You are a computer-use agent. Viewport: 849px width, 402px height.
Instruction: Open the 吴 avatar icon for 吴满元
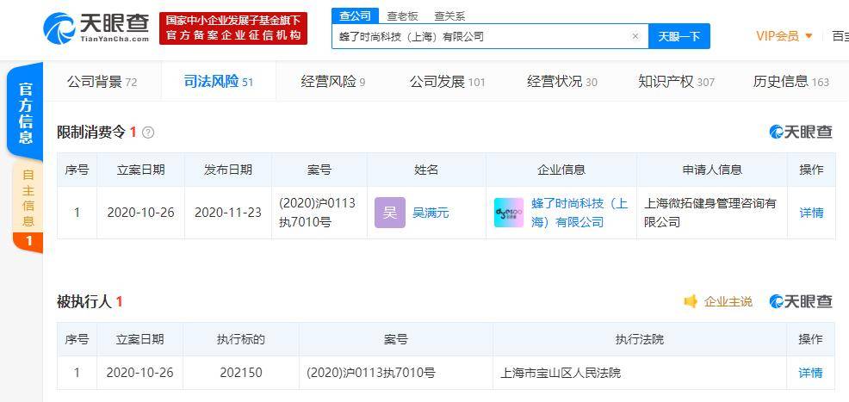(x=390, y=213)
